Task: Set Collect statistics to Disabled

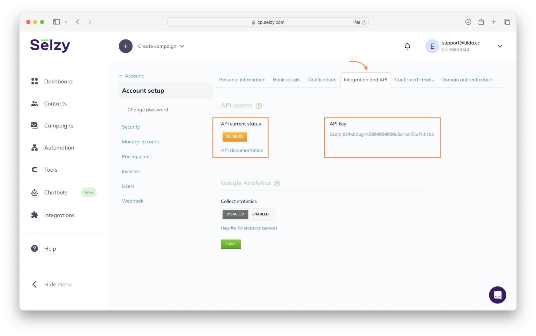Action: (x=235, y=214)
